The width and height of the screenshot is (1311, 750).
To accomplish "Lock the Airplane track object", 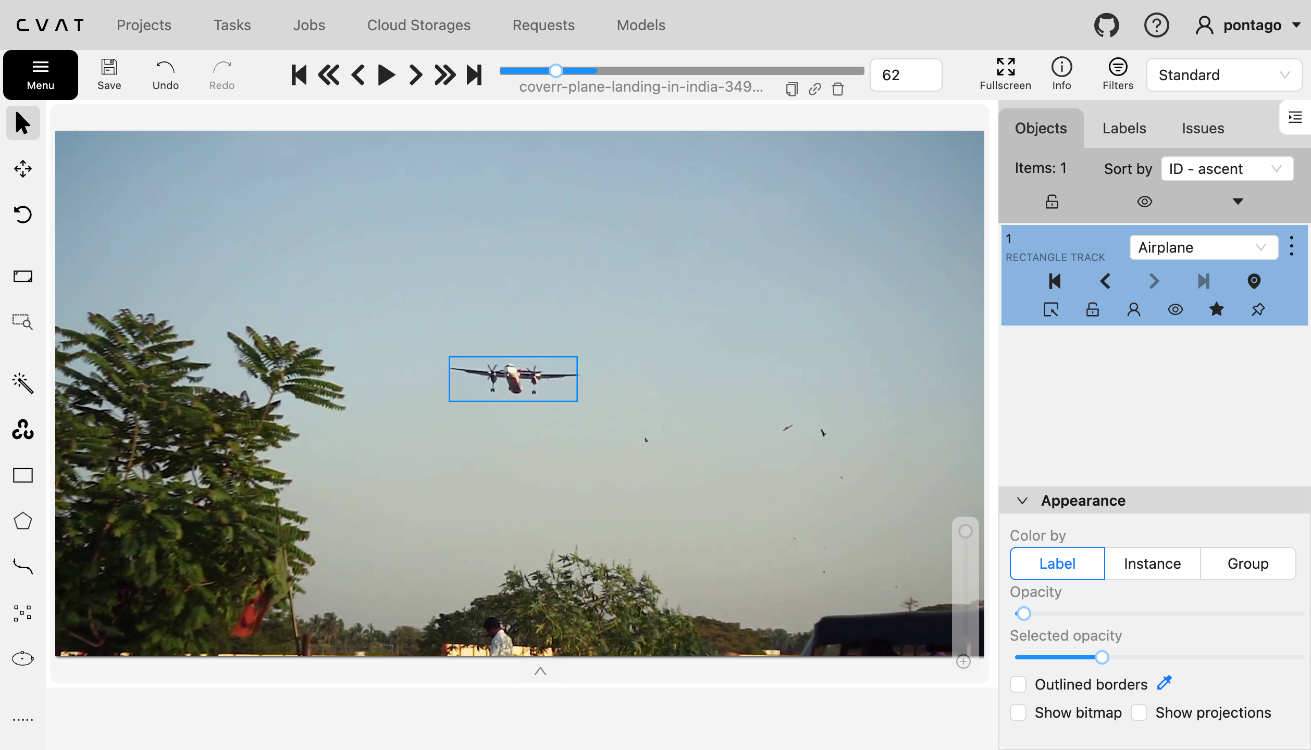I will point(1092,309).
